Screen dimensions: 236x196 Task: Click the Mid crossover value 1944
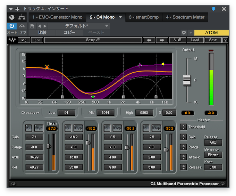point(106,113)
